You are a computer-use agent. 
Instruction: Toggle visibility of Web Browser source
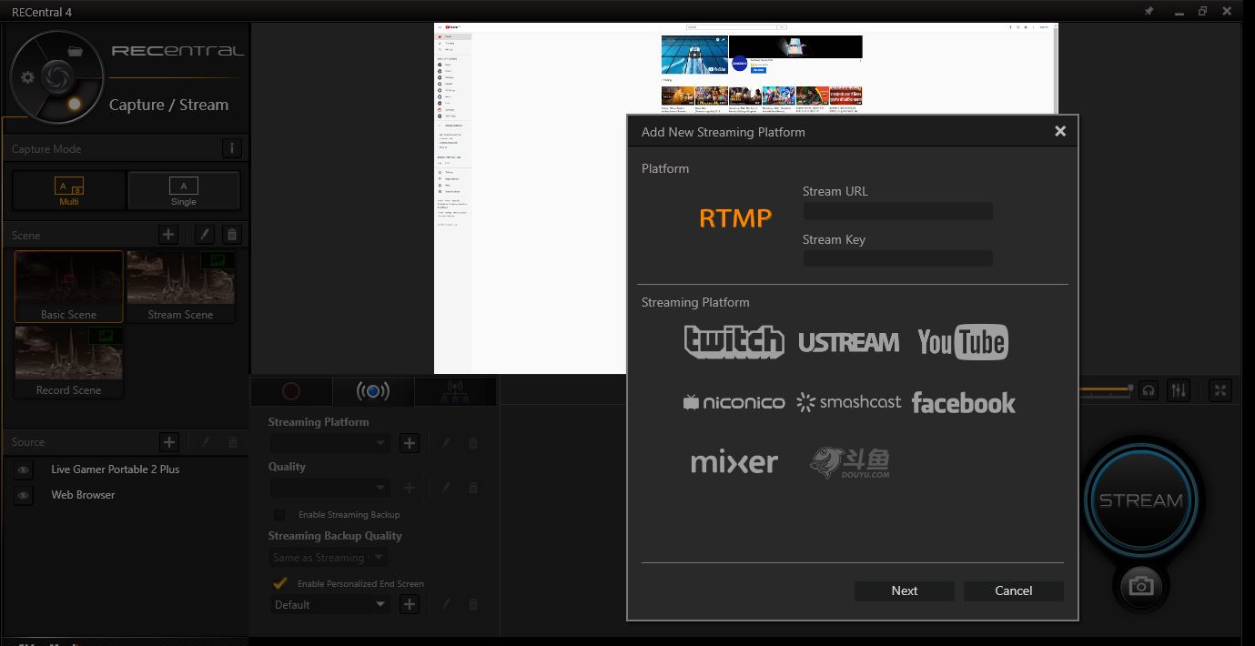coord(24,495)
